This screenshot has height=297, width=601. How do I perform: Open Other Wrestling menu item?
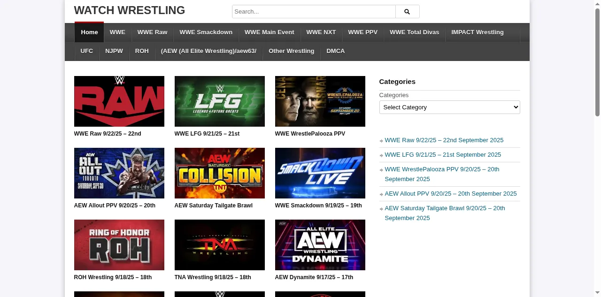291,51
